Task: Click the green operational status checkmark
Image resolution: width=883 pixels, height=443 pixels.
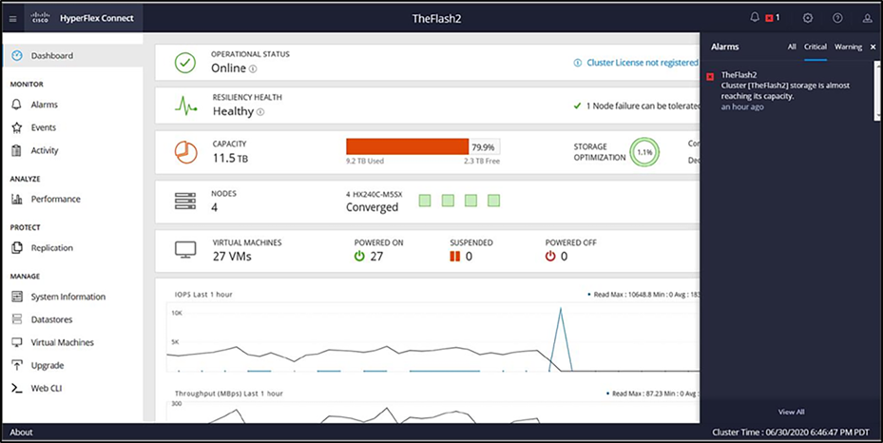Action: pyautogui.click(x=185, y=63)
